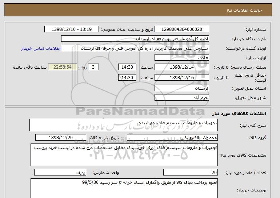Click the item specifications text area

point(124,155)
